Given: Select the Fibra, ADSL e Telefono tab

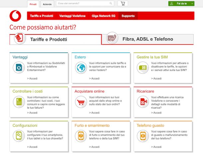Looking at the screenshot, I should [147, 39].
